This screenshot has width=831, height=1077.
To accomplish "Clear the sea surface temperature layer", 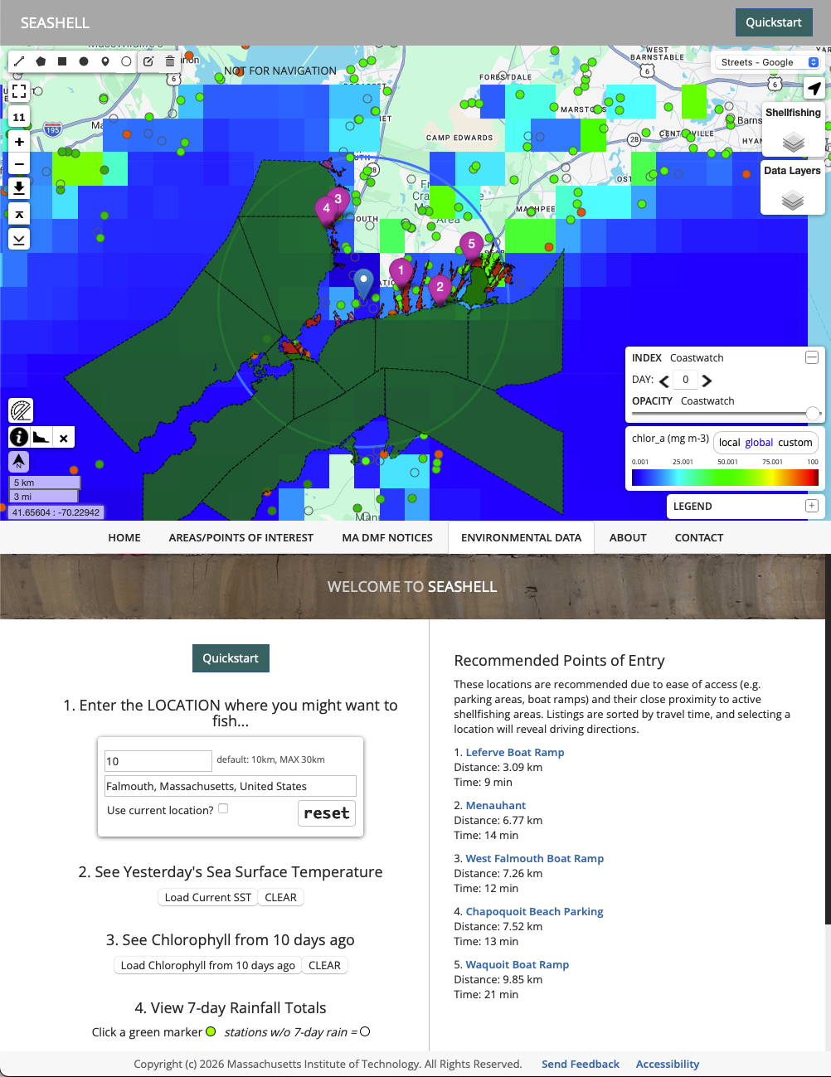I will tap(281, 897).
